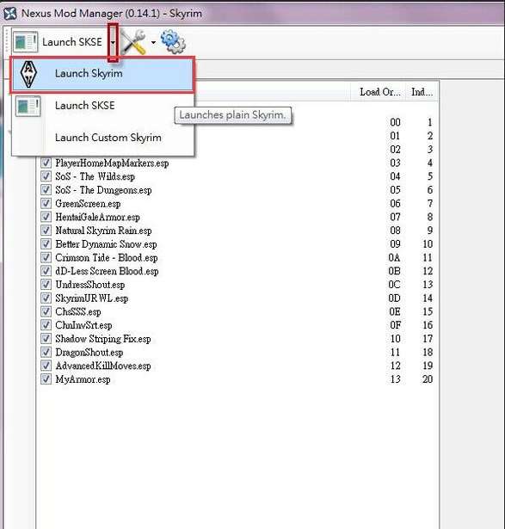Click the SKSE icon in the dropdown menu
Viewport: 505px width, 529px height.
tap(28, 106)
